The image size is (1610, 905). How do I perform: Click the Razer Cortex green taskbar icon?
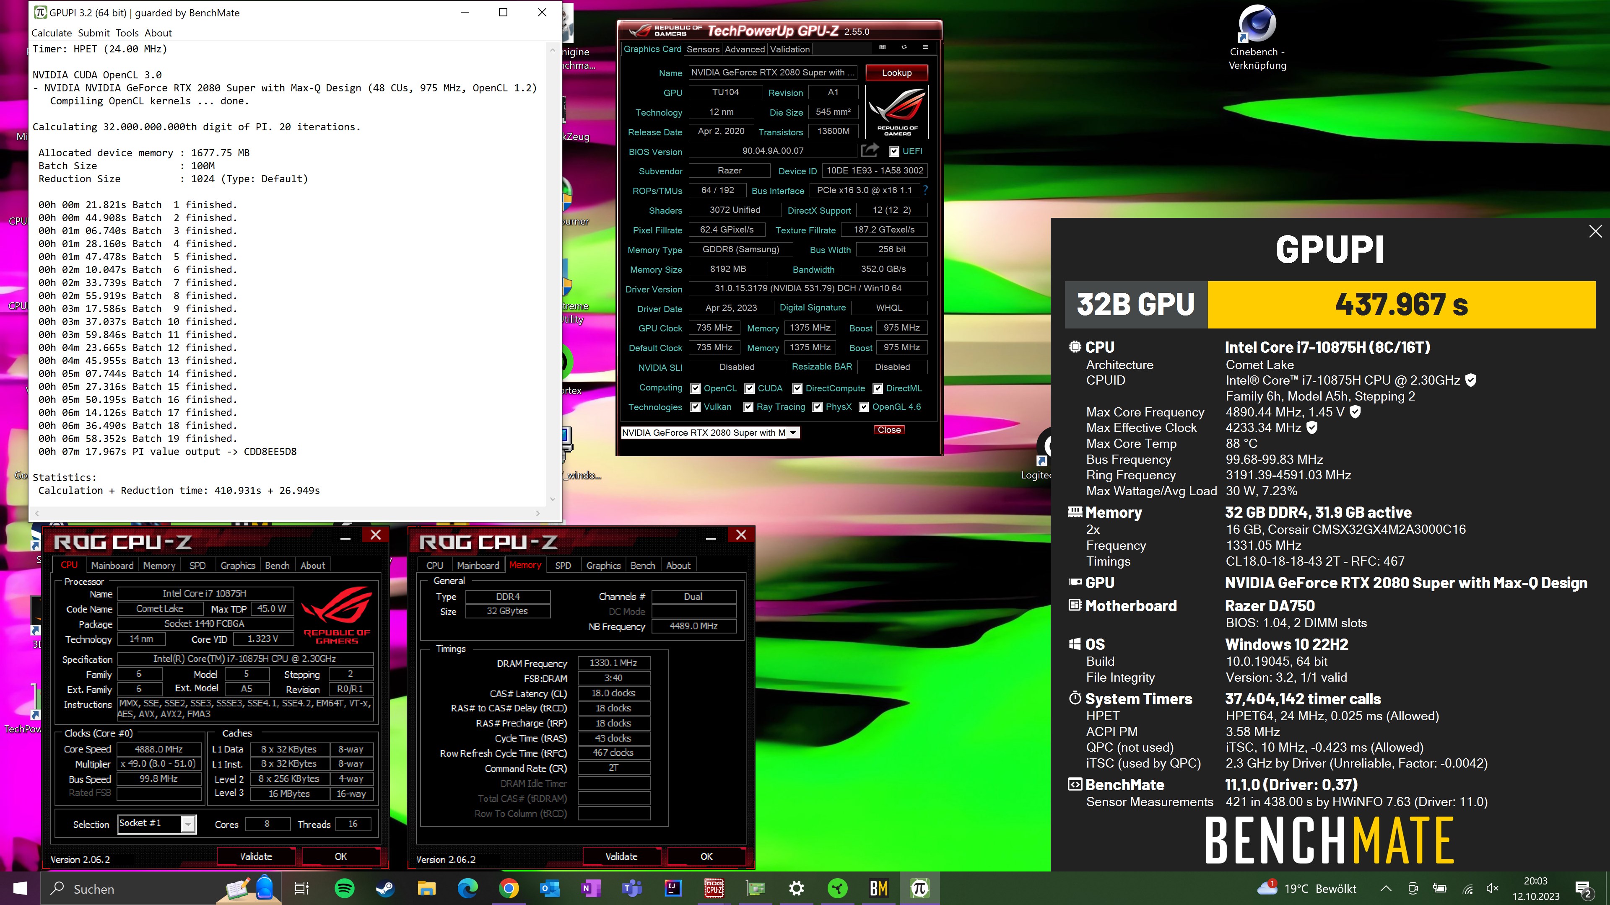point(838,888)
